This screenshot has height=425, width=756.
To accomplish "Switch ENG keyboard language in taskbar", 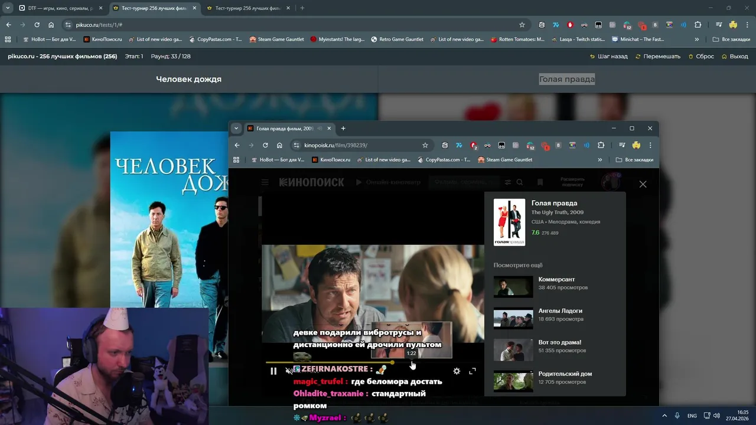I will [x=692, y=416].
